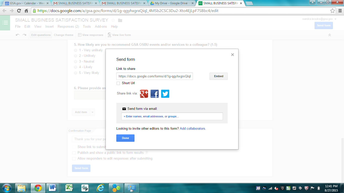Bookmark page with Chrome star icon
344x193 pixels.
(333, 11)
